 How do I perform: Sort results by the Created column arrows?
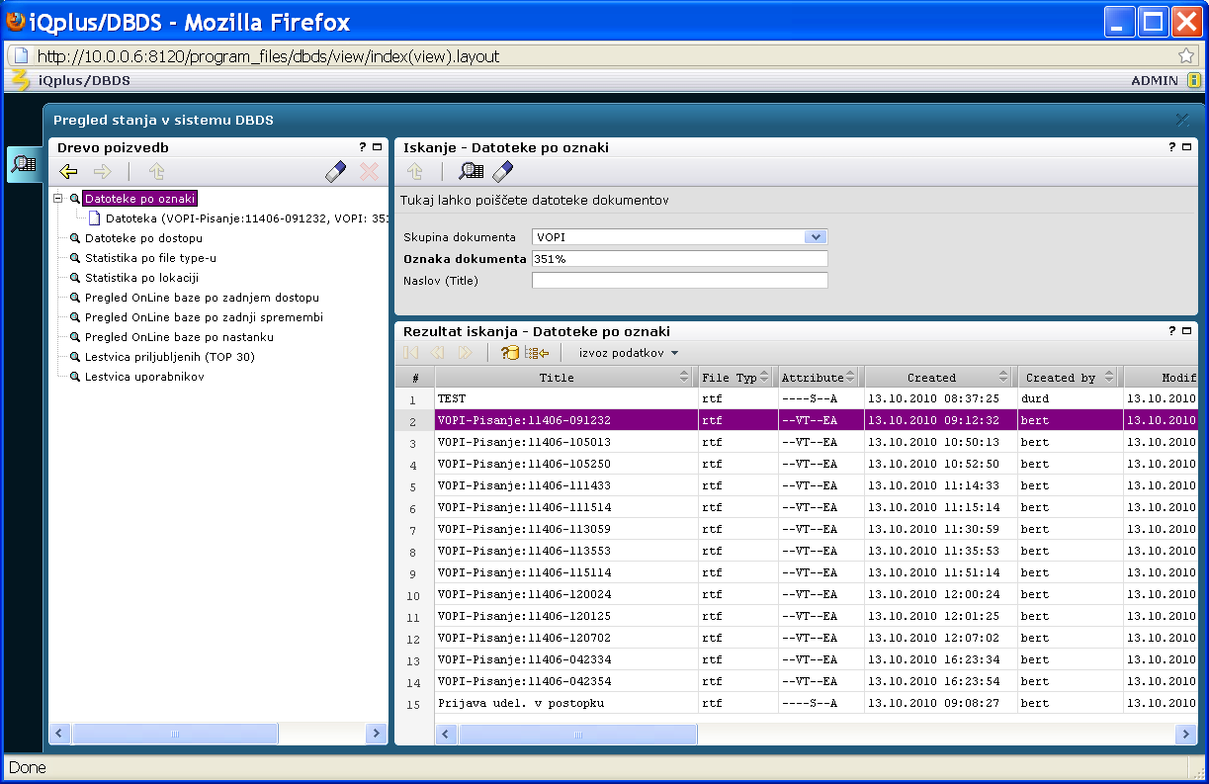[1004, 377]
